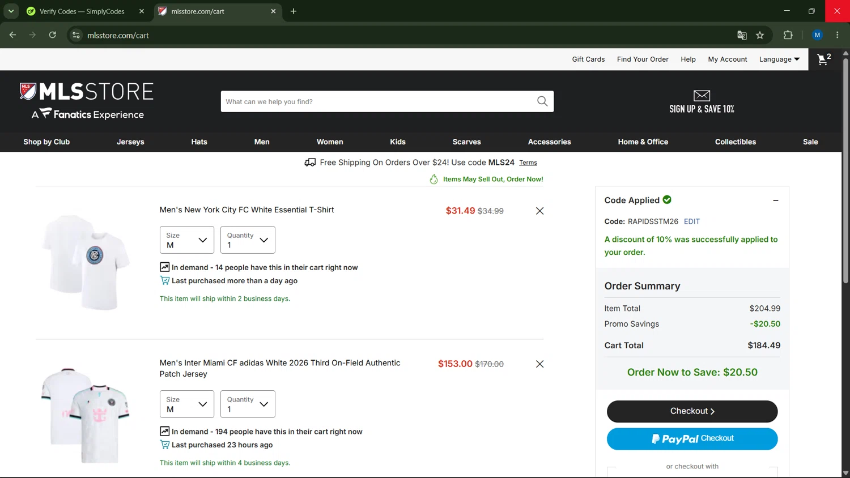Open the Help link

click(688, 59)
